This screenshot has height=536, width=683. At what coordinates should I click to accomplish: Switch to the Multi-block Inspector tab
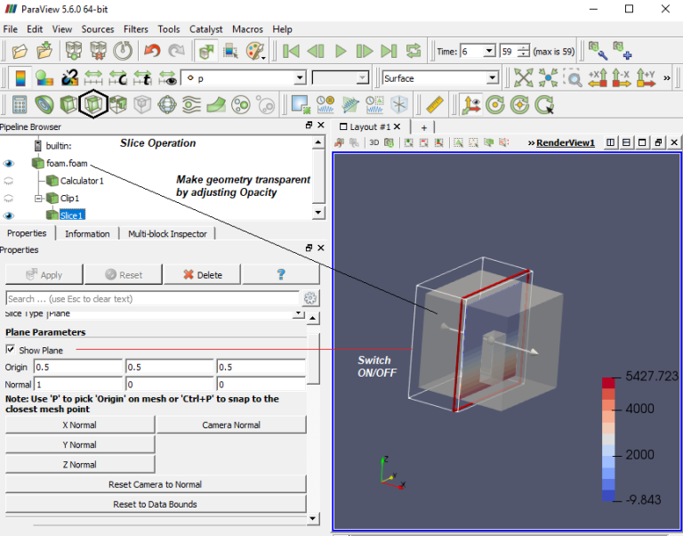167,234
